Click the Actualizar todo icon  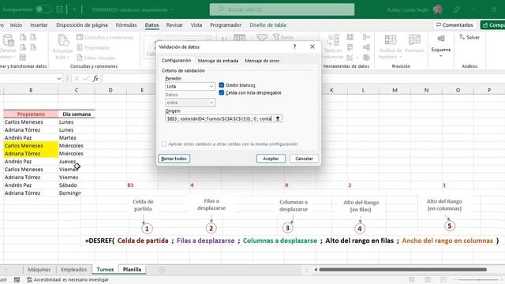click(63, 40)
